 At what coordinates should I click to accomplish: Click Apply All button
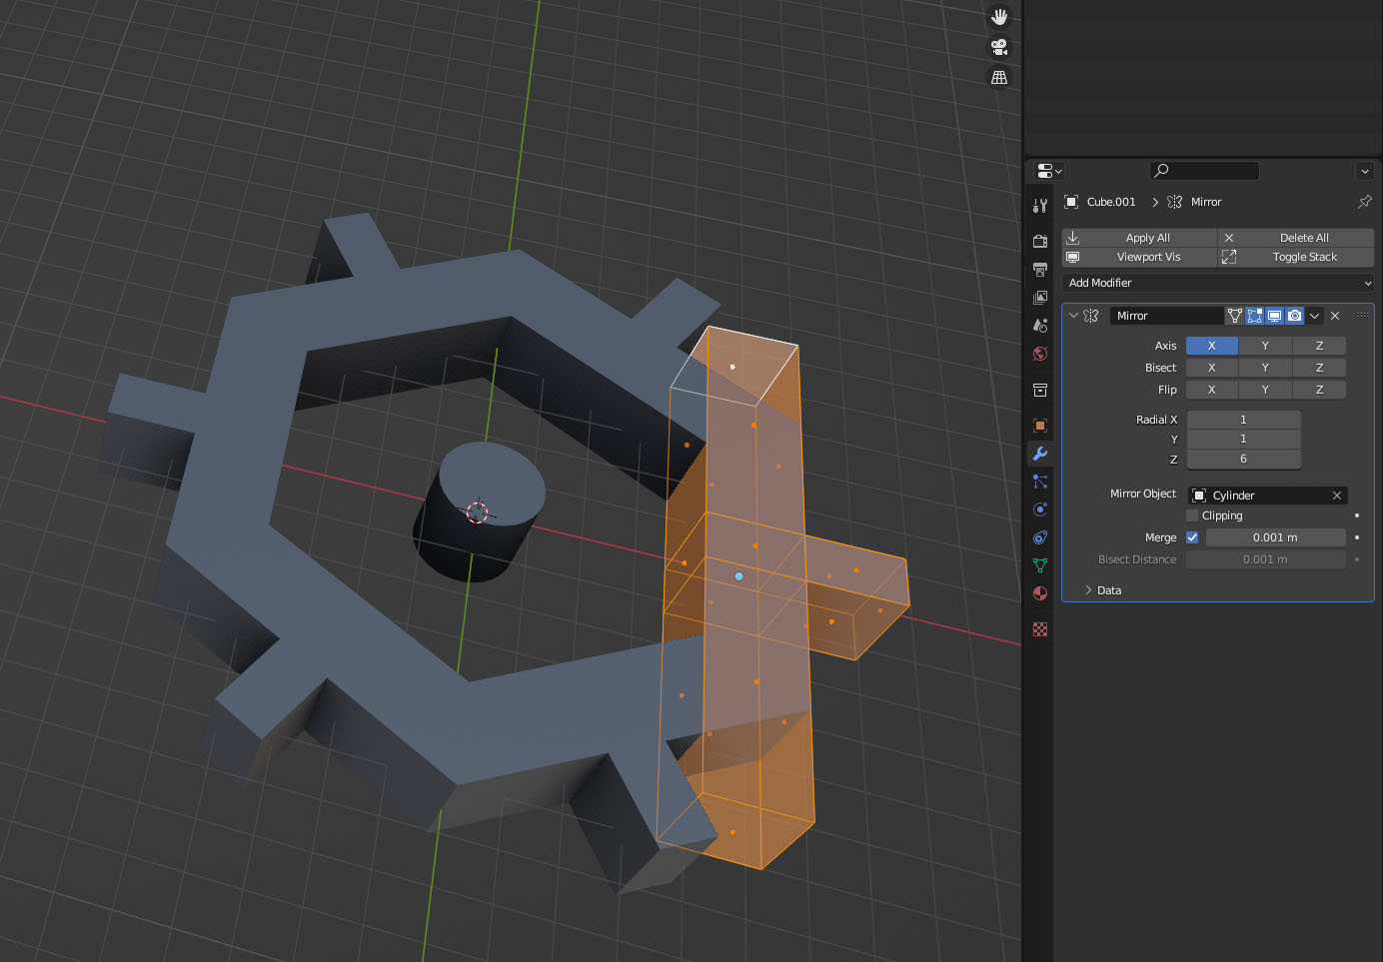(x=1140, y=238)
